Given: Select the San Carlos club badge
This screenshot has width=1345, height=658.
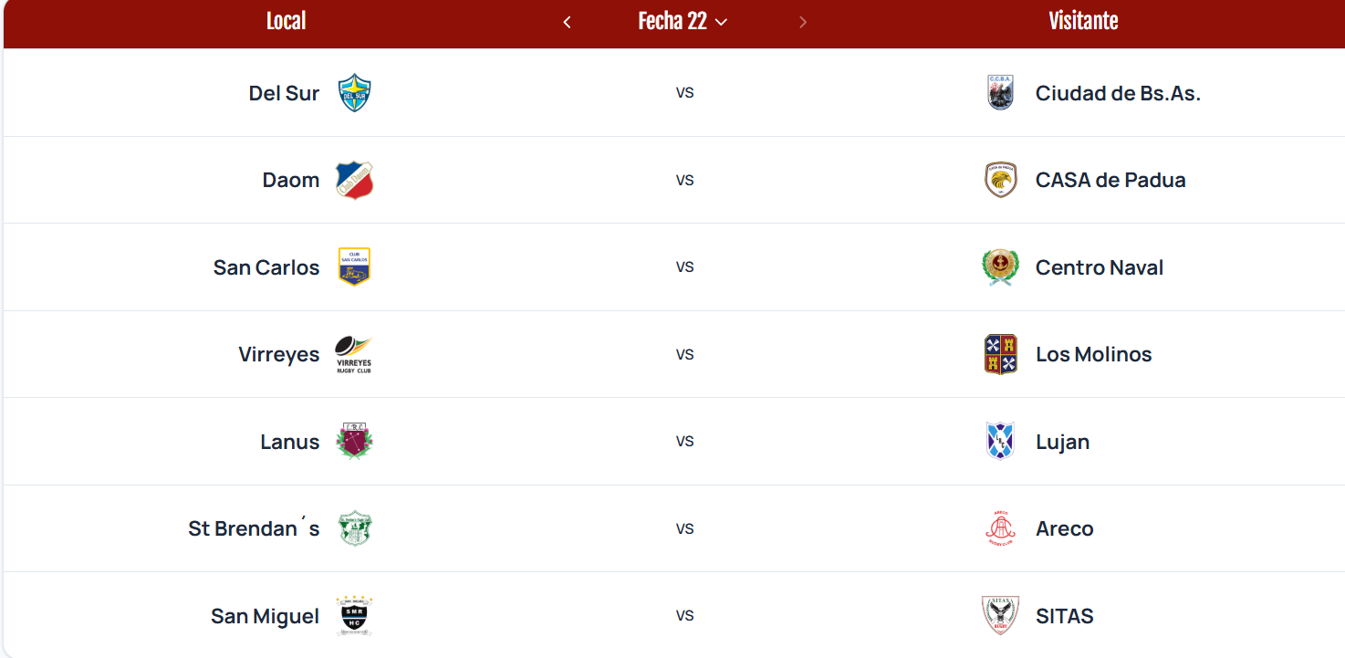Looking at the screenshot, I should (x=354, y=267).
